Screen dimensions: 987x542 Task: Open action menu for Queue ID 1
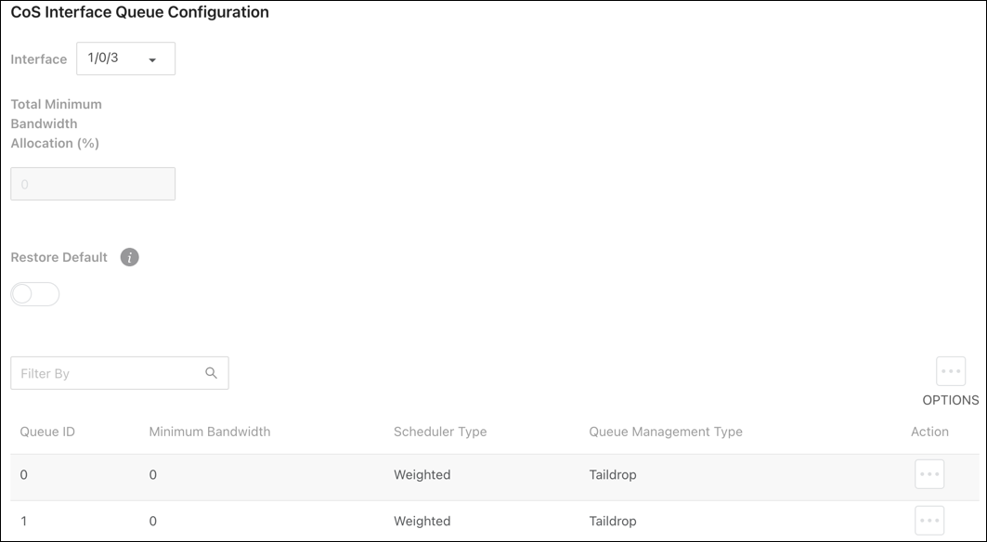[x=929, y=521]
